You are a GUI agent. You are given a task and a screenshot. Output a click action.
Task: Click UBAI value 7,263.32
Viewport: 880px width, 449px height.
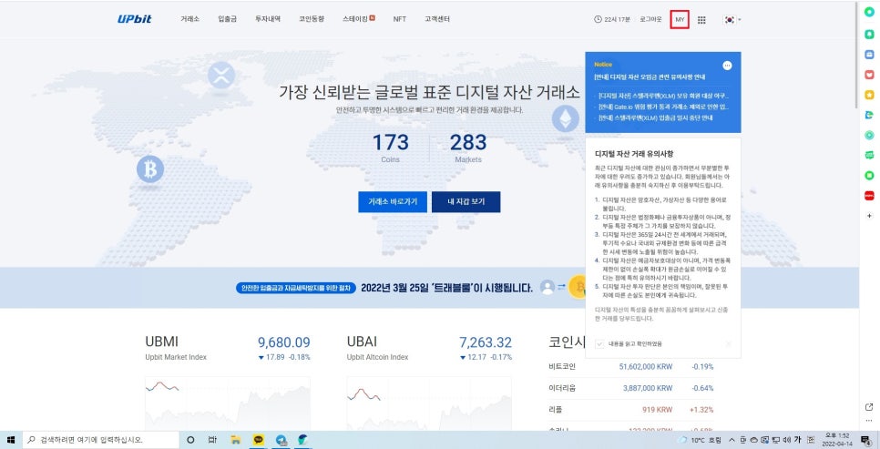point(486,342)
